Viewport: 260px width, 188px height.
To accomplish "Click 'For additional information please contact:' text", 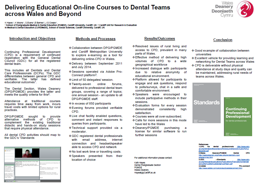I will coord(153,158).
